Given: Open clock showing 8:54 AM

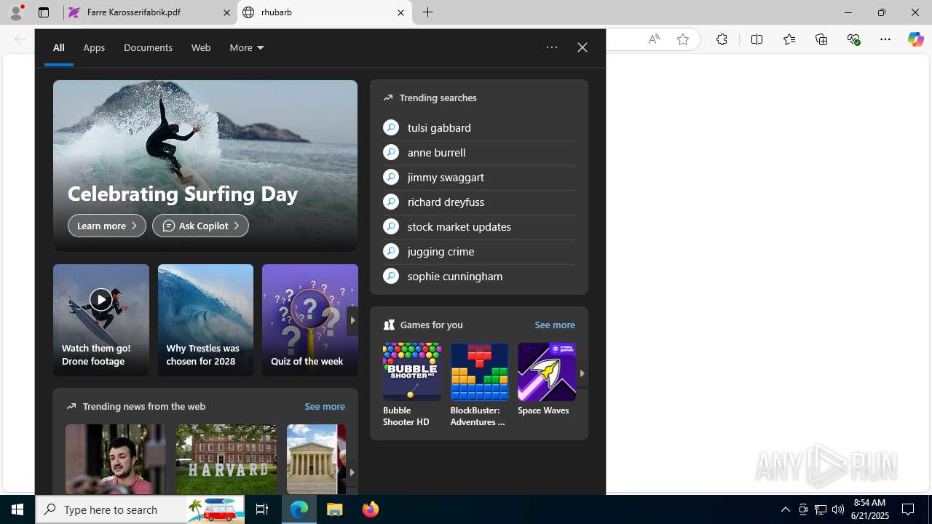Looking at the screenshot, I should point(870,509).
